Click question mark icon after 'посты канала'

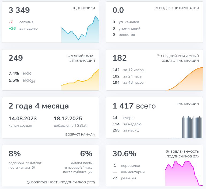pos(33,168)
